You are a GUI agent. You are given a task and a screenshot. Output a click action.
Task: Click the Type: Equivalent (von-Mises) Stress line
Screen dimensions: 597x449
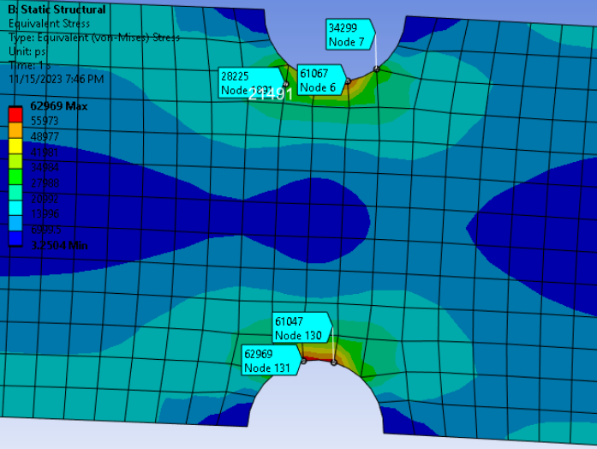[86, 38]
